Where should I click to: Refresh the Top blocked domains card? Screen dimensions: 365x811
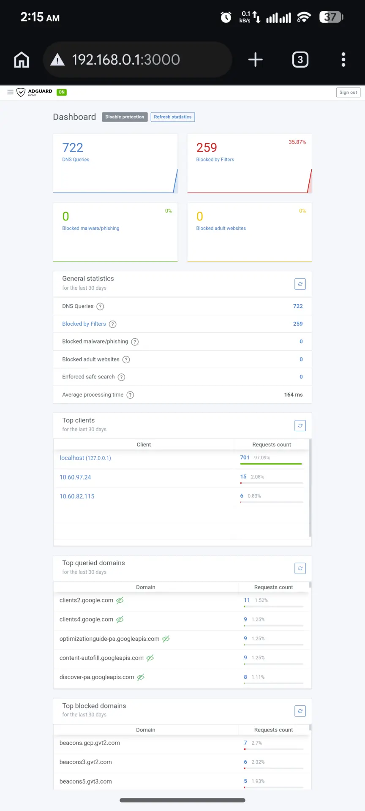coord(300,711)
